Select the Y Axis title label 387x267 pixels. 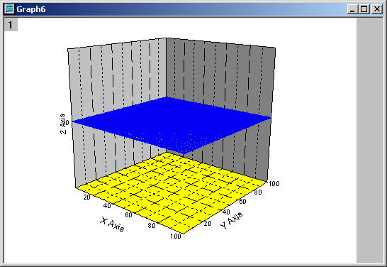pyautogui.click(x=231, y=220)
